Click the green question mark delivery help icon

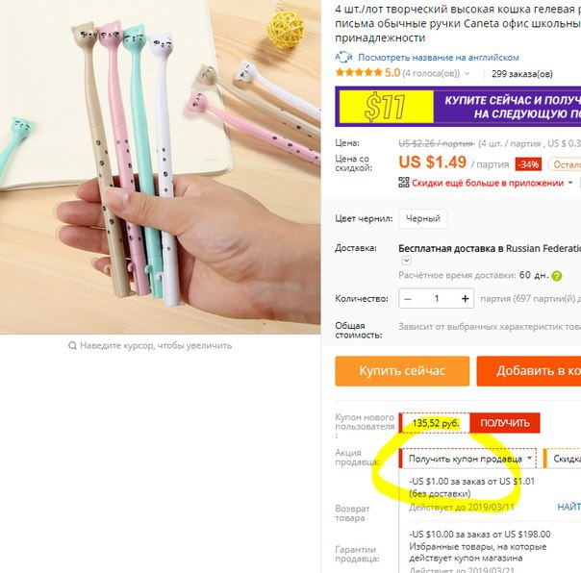point(557,276)
